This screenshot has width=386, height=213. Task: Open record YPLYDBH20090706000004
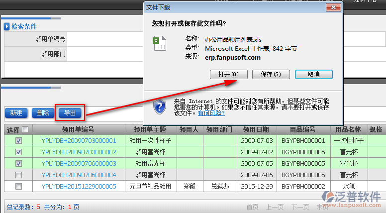click(79, 175)
